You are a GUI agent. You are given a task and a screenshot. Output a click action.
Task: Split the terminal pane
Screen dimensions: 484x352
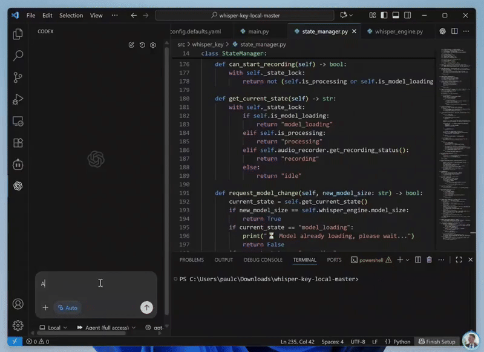419,259
